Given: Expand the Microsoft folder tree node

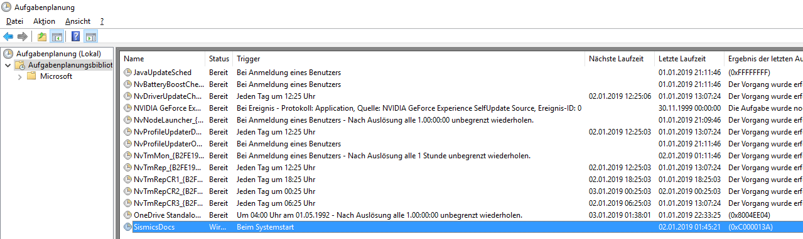Looking at the screenshot, I should pos(20,76).
